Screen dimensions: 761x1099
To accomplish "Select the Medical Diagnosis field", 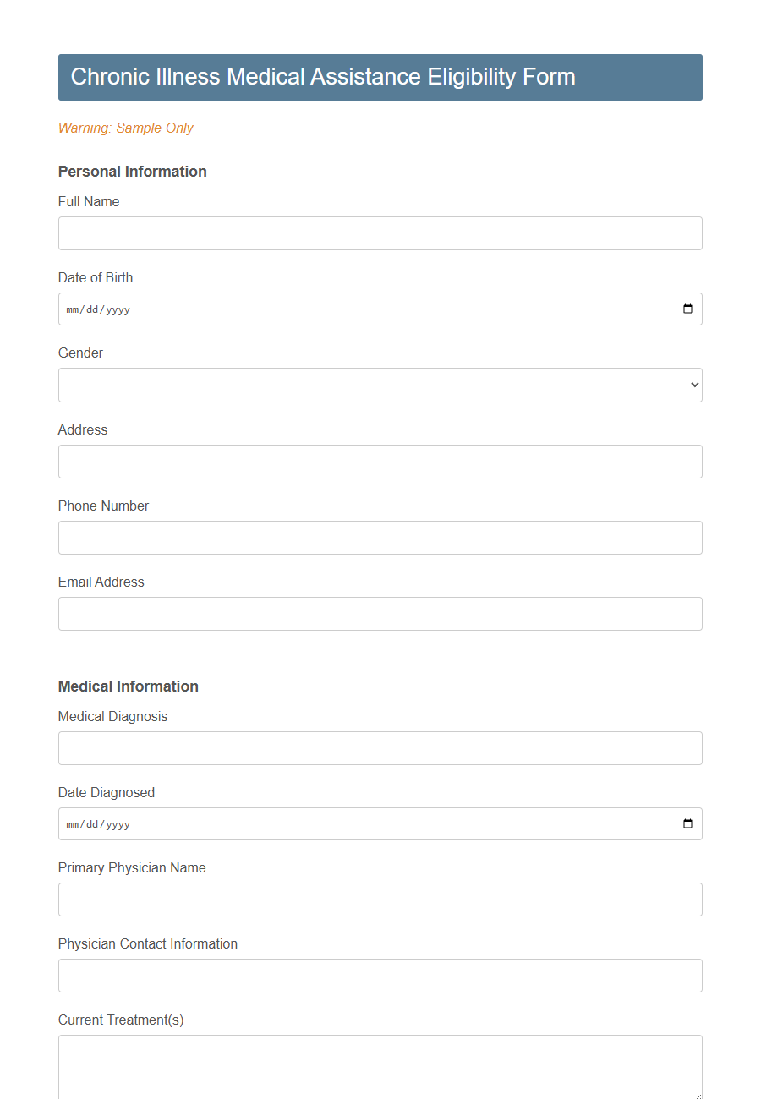I will point(380,748).
